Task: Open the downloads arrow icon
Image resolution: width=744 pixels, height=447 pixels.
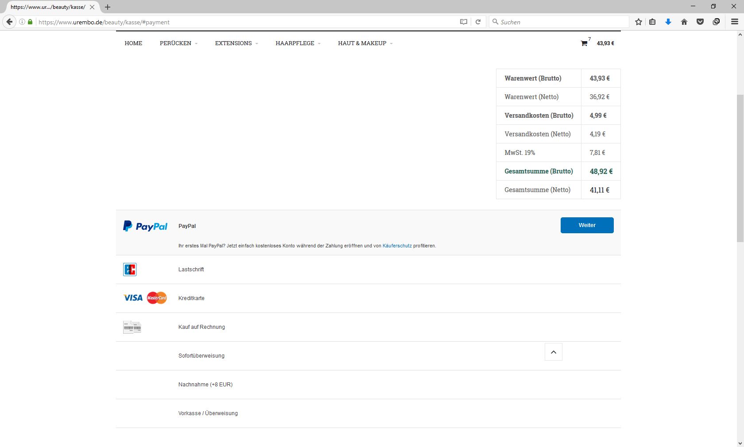Action: tap(668, 22)
